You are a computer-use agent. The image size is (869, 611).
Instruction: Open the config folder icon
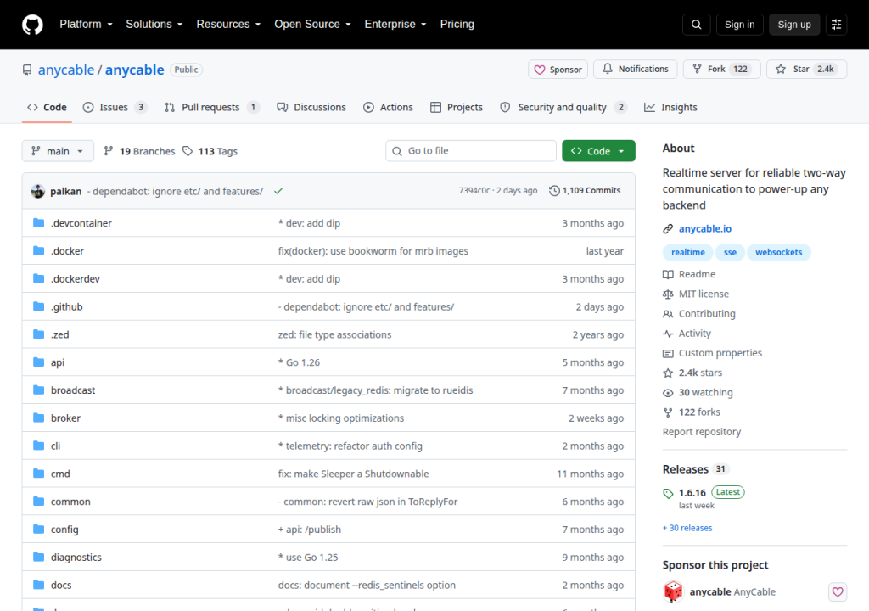(38, 529)
